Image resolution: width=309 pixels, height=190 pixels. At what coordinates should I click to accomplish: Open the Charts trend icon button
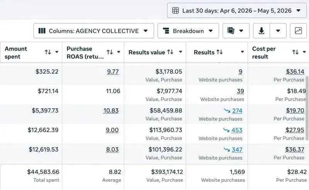click(x=298, y=31)
